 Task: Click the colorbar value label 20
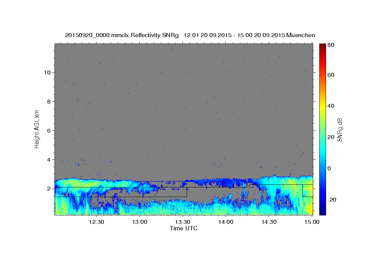331,137
